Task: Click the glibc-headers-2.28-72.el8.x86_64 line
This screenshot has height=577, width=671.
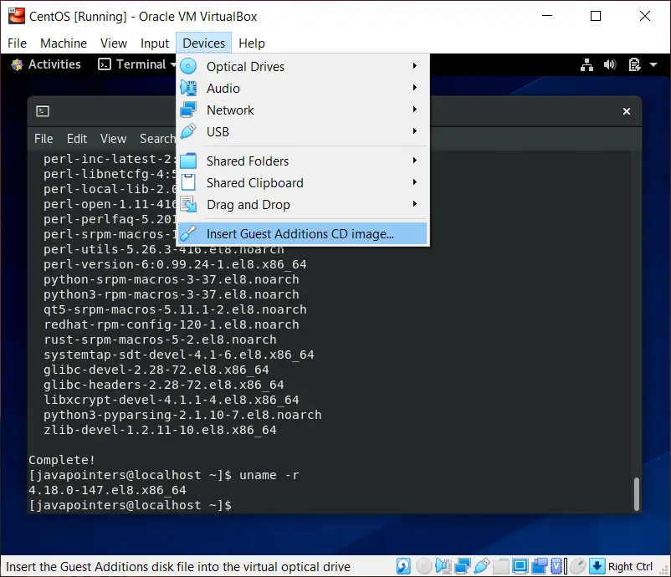Action: [164, 385]
